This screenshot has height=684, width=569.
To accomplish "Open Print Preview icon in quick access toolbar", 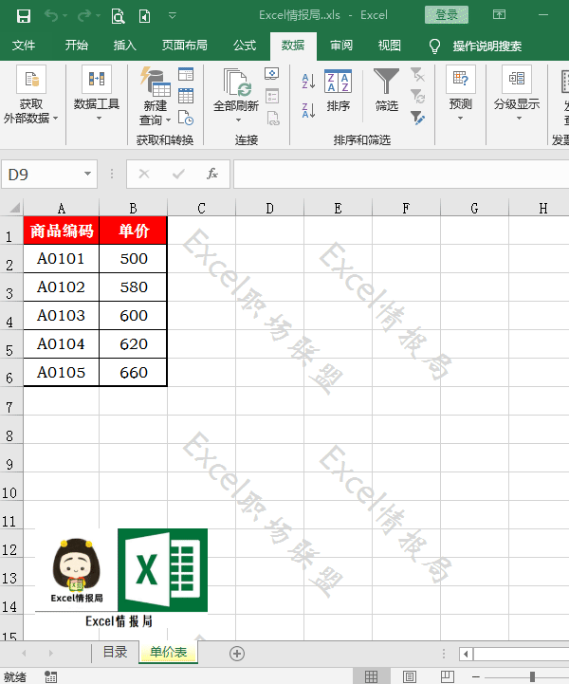I will pyautogui.click(x=118, y=16).
